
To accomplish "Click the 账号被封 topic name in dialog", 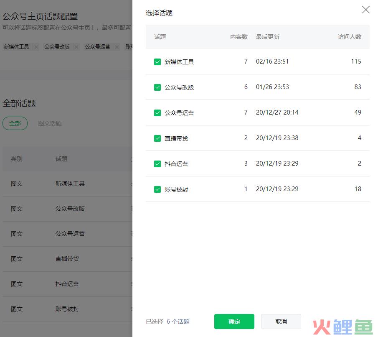I will (176, 189).
